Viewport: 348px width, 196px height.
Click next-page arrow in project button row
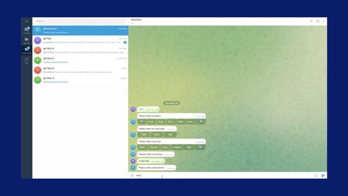[201, 122]
